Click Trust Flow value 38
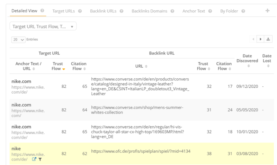The width and height of the screenshot is (277, 165). pyautogui.click(x=209, y=154)
